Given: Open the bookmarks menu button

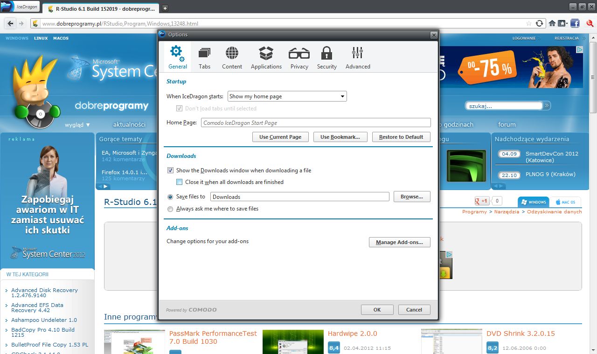Looking at the screenshot, I should tap(562, 23).
